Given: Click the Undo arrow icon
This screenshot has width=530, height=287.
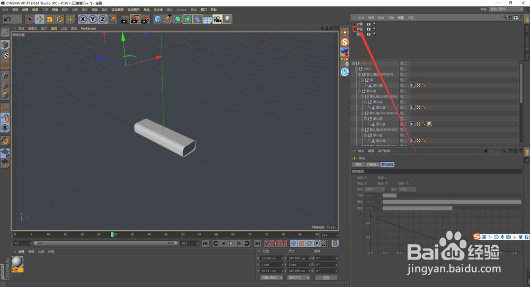Looking at the screenshot, I should tap(7, 19).
